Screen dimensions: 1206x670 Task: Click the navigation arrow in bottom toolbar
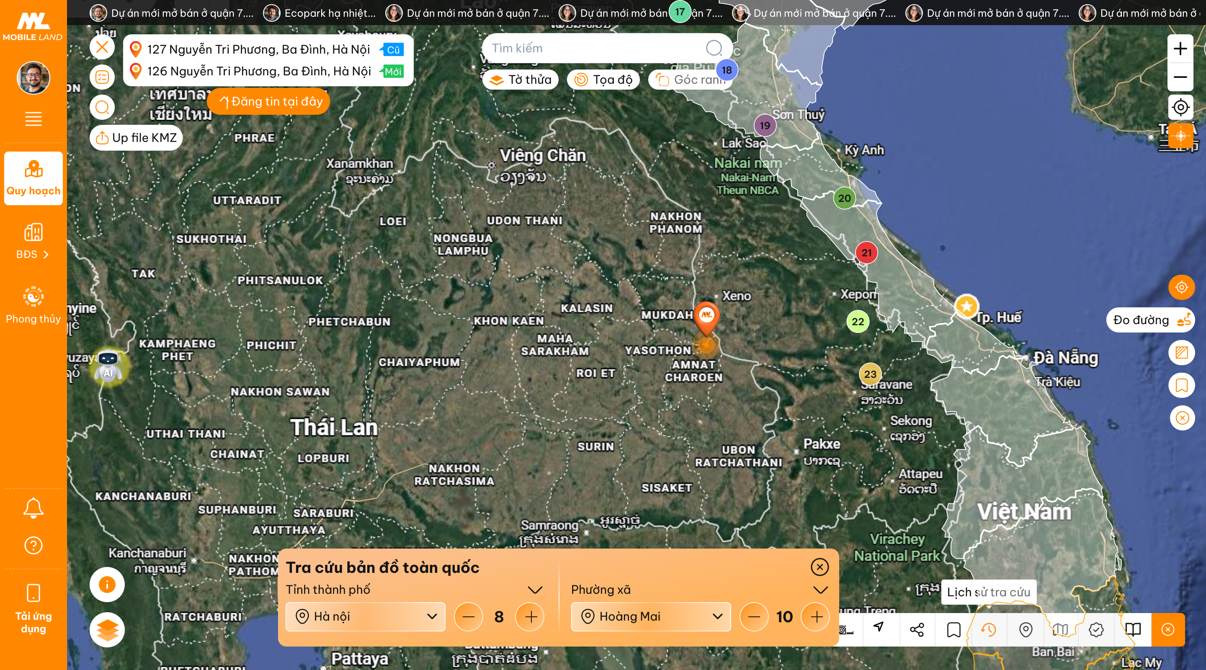879,627
